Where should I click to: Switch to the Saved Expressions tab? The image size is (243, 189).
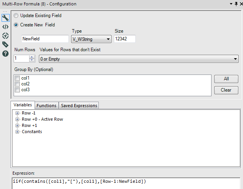(79, 106)
